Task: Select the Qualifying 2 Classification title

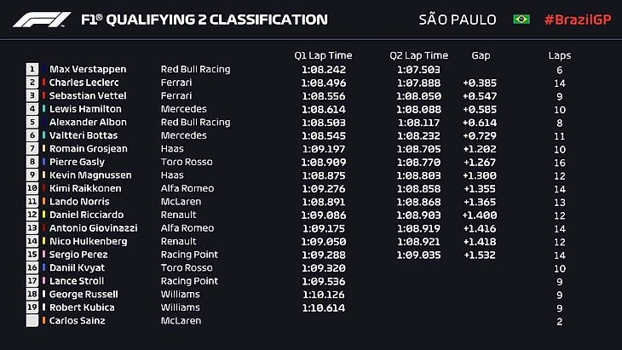Action: pos(203,19)
